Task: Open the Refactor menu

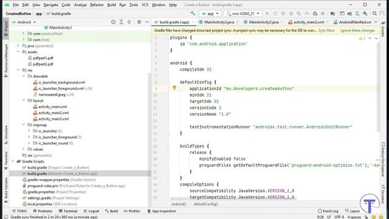Action: [x=97, y=5]
